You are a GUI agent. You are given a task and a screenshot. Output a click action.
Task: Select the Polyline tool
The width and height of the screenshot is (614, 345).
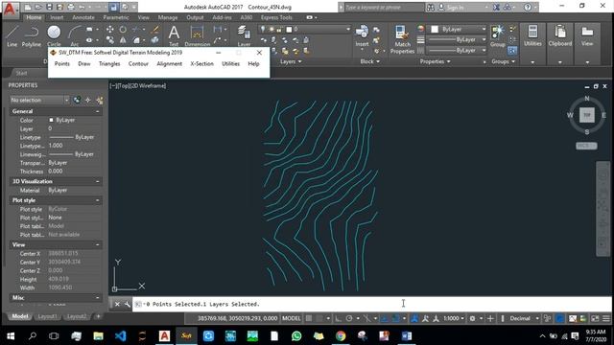[32, 36]
